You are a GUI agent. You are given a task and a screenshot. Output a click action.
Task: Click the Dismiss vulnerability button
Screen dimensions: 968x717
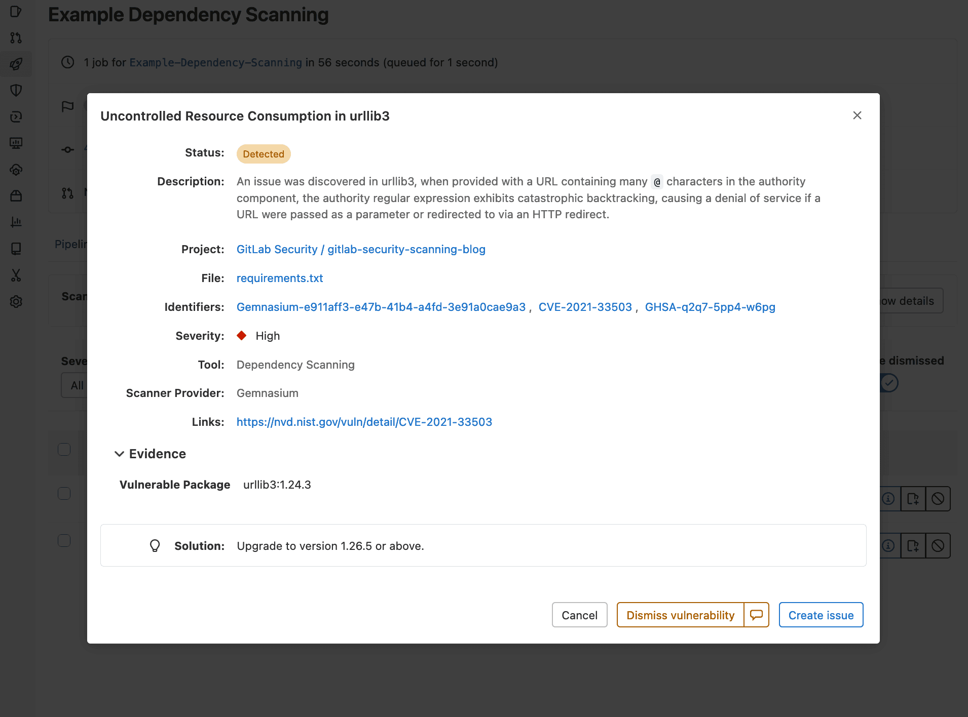(680, 615)
